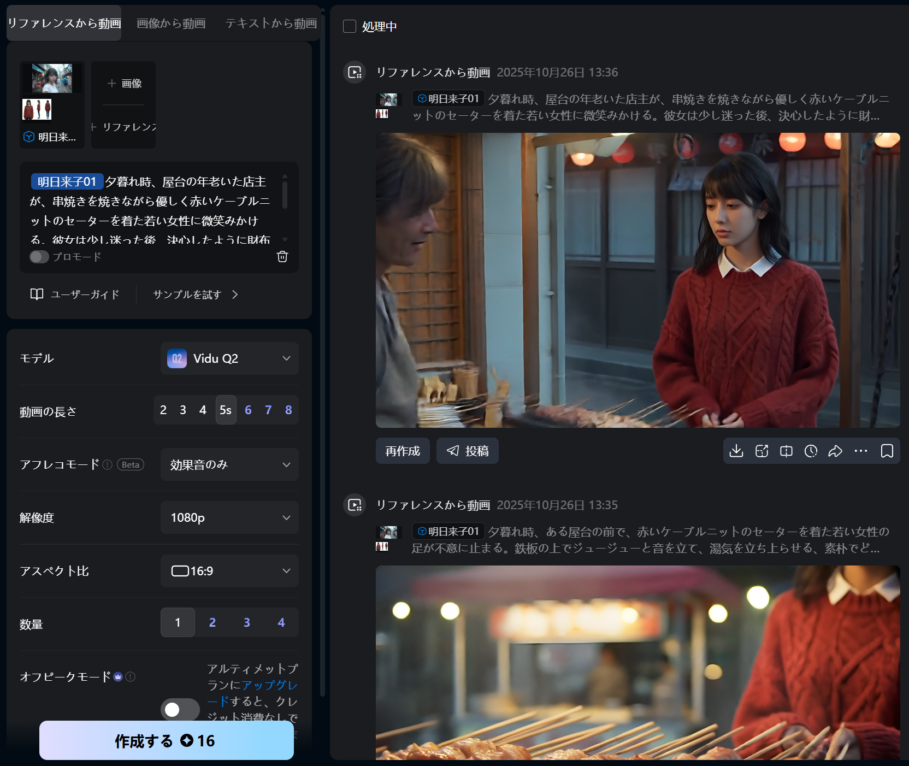Image resolution: width=909 pixels, height=766 pixels.
Task: Click the prompt text scrollbar
Action: tap(285, 195)
